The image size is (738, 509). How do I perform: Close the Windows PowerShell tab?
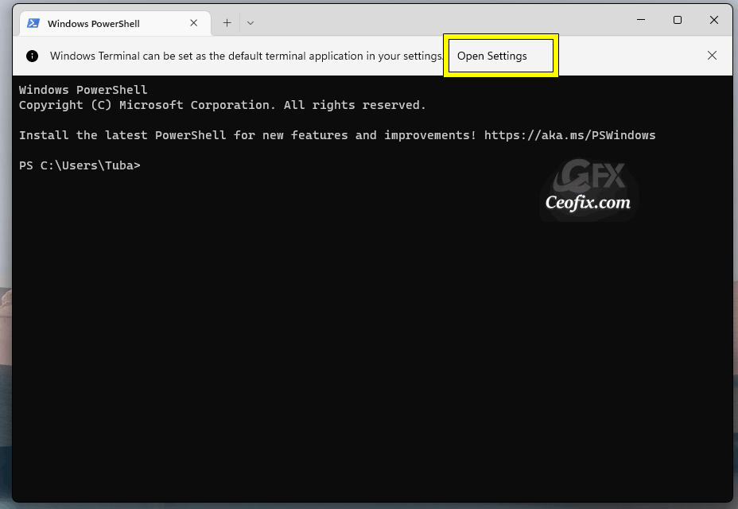[x=193, y=23]
